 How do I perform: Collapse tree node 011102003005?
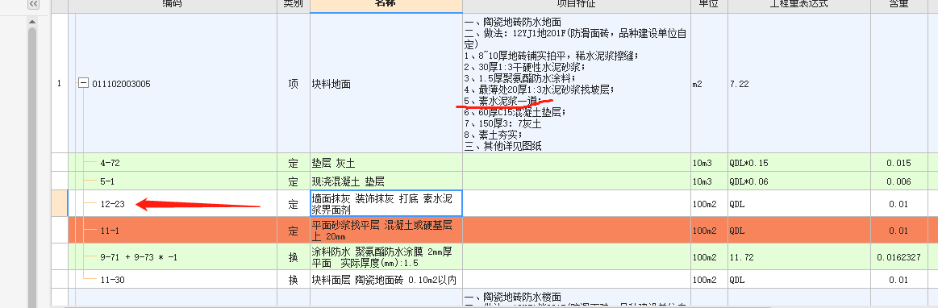click(83, 84)
